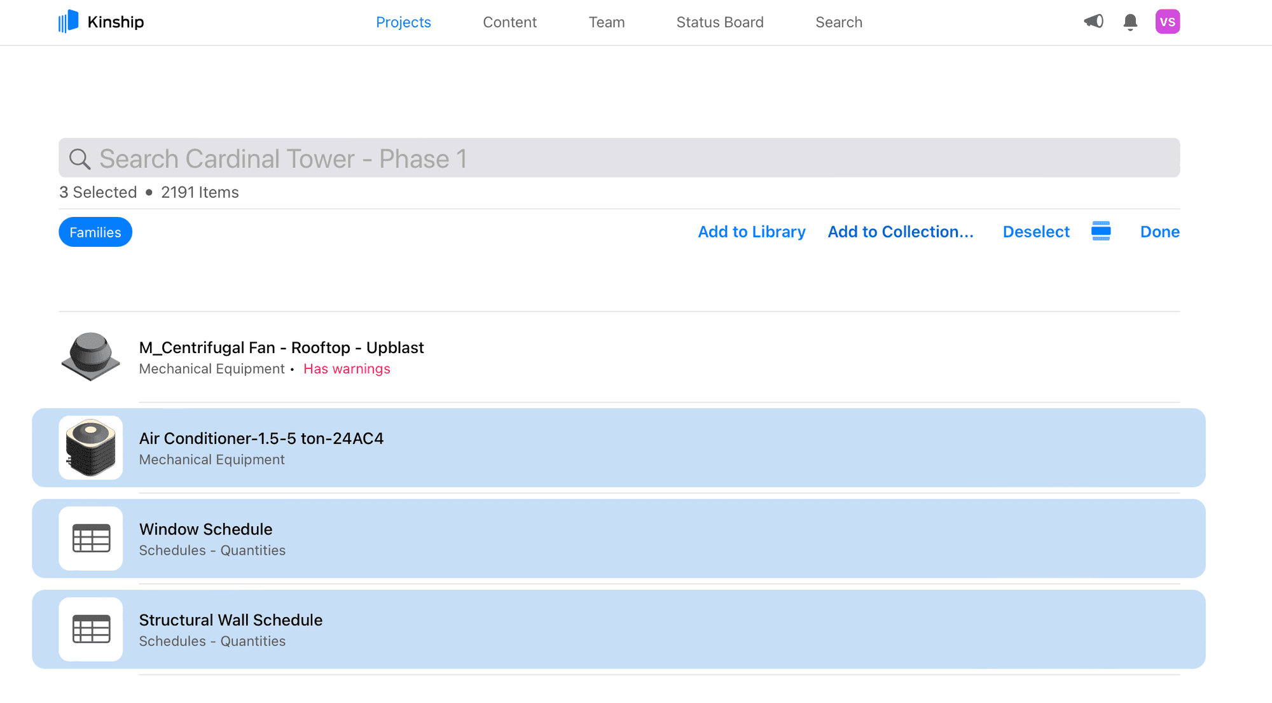The image size is (1272, 703).
Task: Click Add to Library
Action: 751,232
